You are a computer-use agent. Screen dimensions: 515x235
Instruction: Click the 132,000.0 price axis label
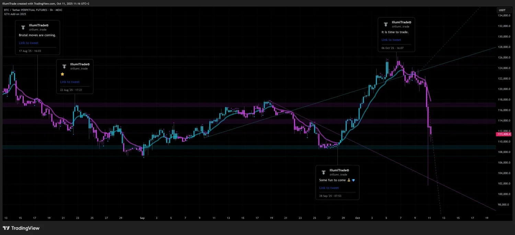point(503,26)
